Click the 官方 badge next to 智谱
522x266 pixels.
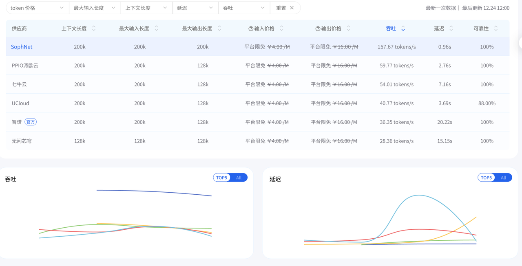tap(31, 122)
